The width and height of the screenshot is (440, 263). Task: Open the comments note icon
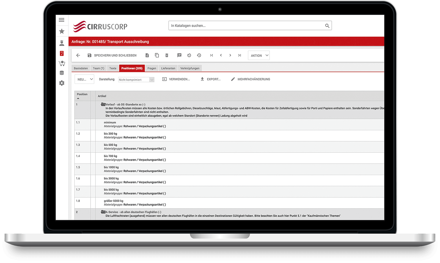click(x=179, y=56)
